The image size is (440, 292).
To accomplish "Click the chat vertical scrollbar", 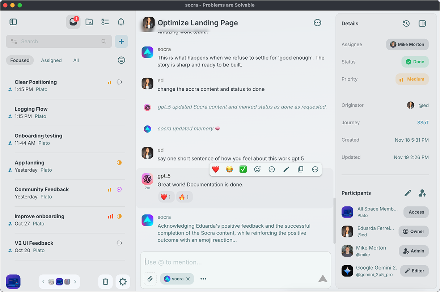I will click(x=334, y=220).
